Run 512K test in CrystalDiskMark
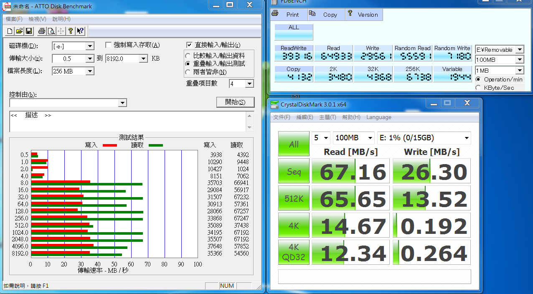This screenshot has width=533, height=294. coord(294,198)
